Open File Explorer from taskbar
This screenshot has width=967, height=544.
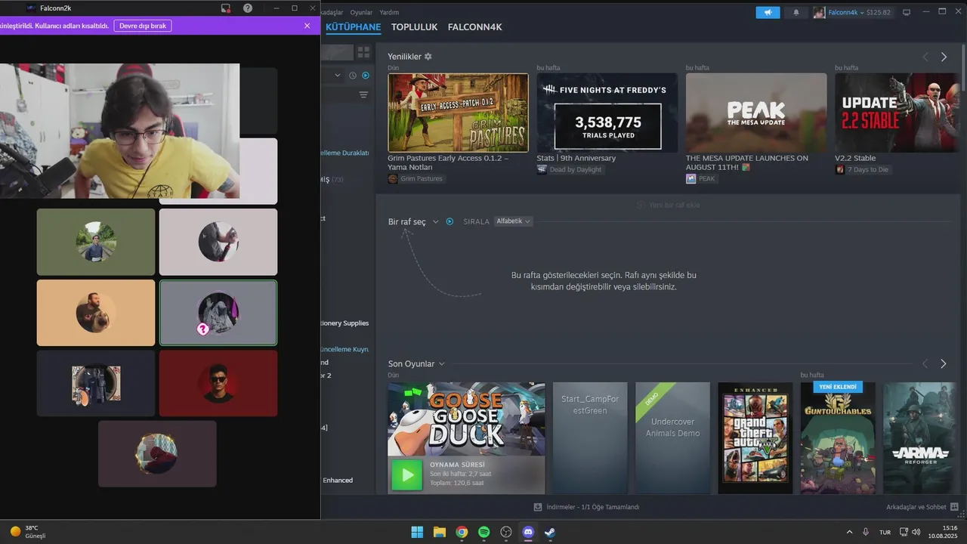439,532
